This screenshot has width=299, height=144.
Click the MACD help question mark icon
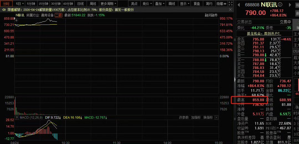(17, 118)
